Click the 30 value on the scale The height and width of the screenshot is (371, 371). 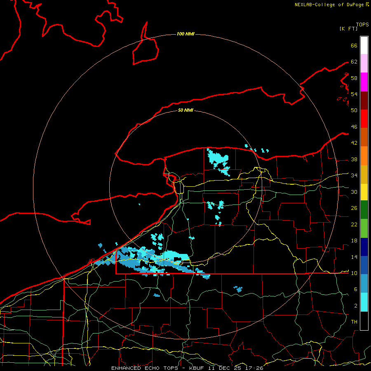point(354,192)
